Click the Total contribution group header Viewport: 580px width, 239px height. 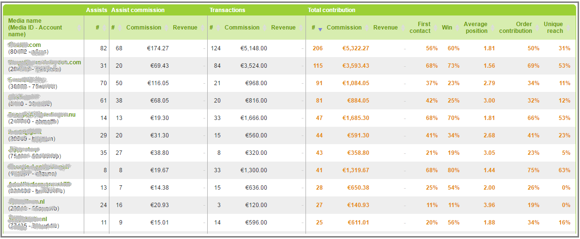click(x=332, y=10)
